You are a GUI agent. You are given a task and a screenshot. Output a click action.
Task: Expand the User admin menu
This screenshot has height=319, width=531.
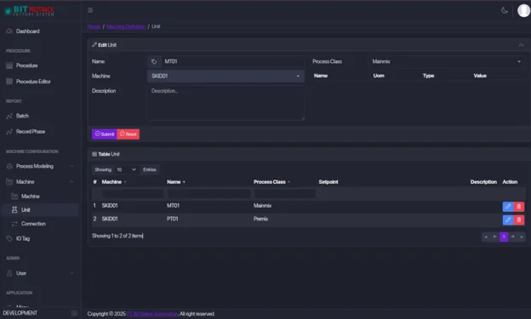click(40, 273)
